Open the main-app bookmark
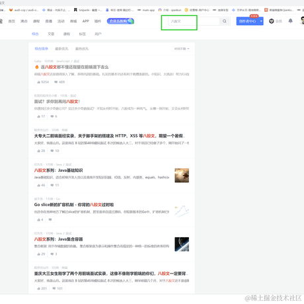304x304 pixels. 146,10
